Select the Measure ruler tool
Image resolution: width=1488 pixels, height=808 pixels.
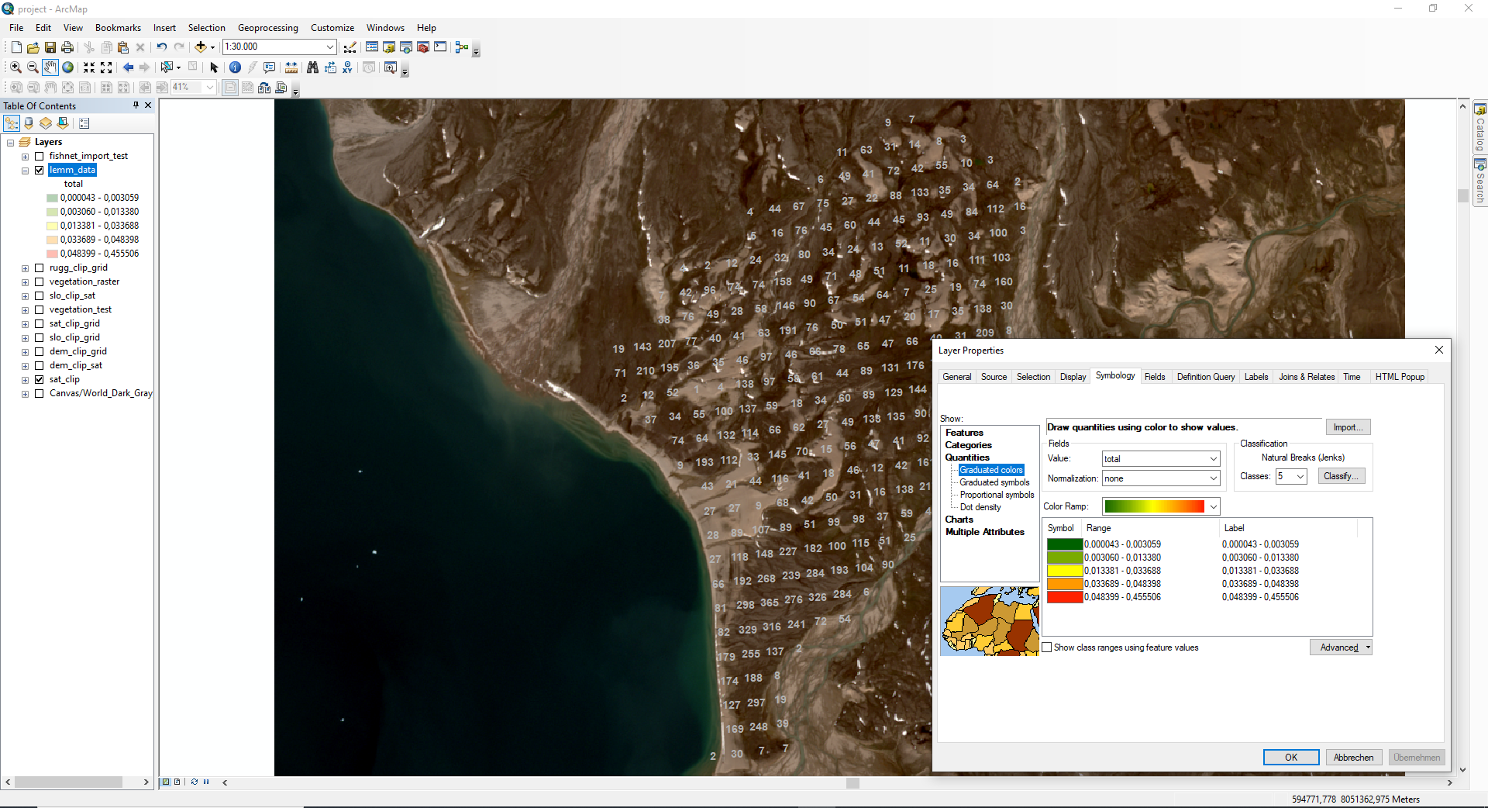click(291, 67)
